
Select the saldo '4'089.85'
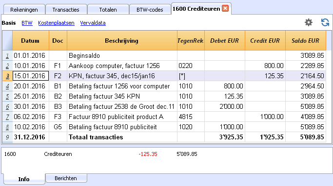tap(306, 117)
